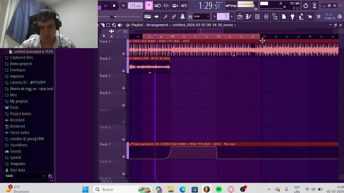344x193 pixels.
Task: Toggle the main snap magnet icon
Action: pos(190,17)
